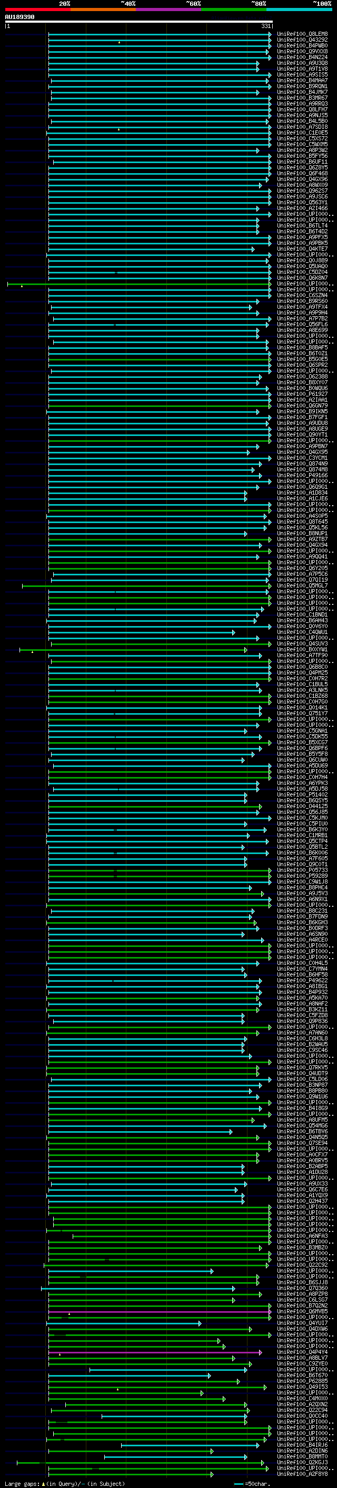Click the purple alignment bar for Q6MVB5
This screenshot has height=1488, width=337.
coord(160,1312)
